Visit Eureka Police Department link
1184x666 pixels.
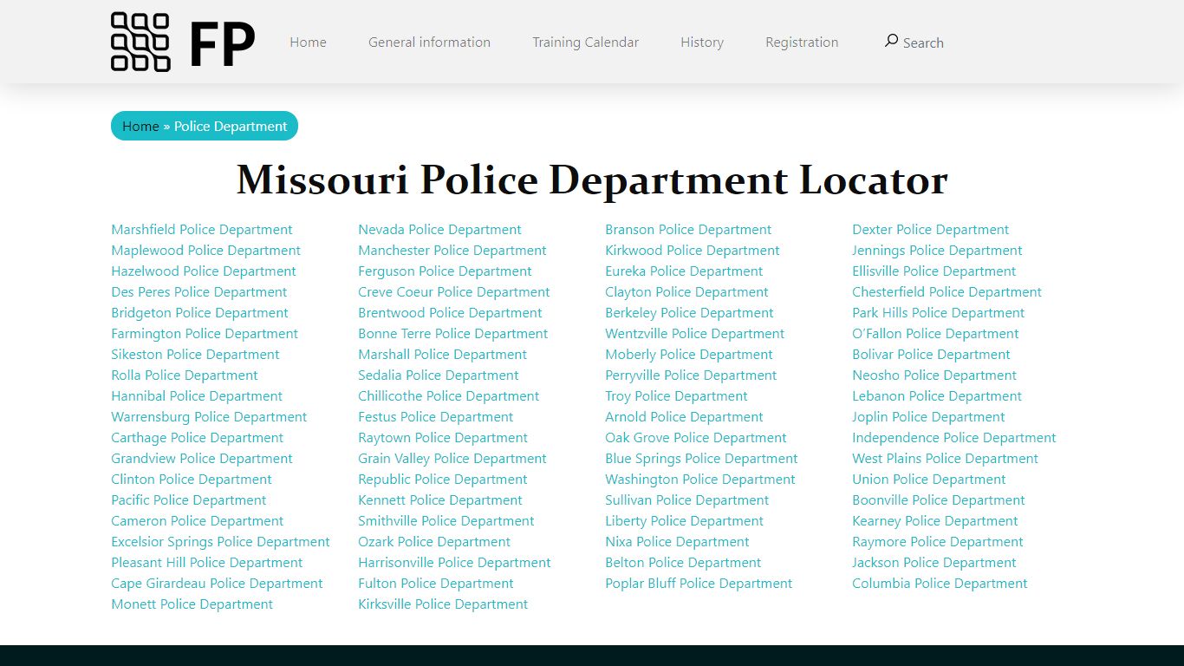[x=684, y=271]
